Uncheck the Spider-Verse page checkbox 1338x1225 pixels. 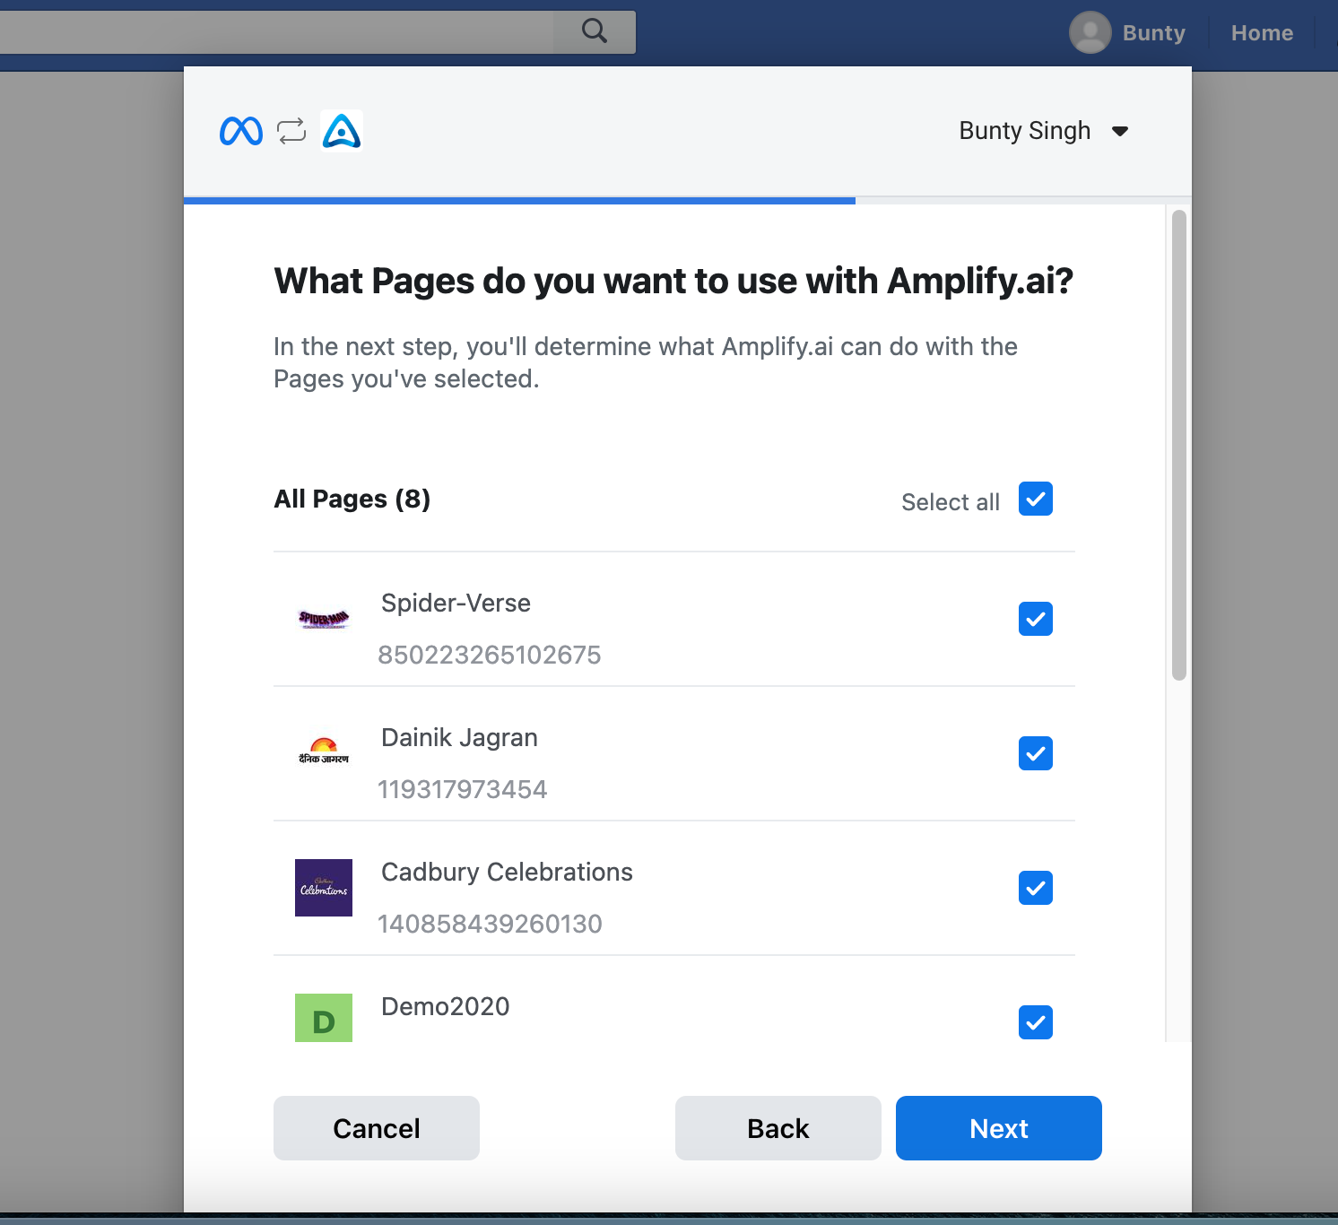[x=1036, y=619]
